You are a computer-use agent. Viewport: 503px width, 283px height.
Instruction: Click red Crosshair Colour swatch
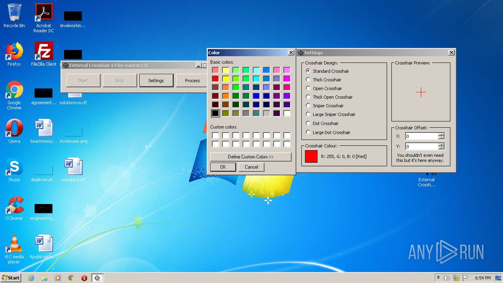(311, 156)
